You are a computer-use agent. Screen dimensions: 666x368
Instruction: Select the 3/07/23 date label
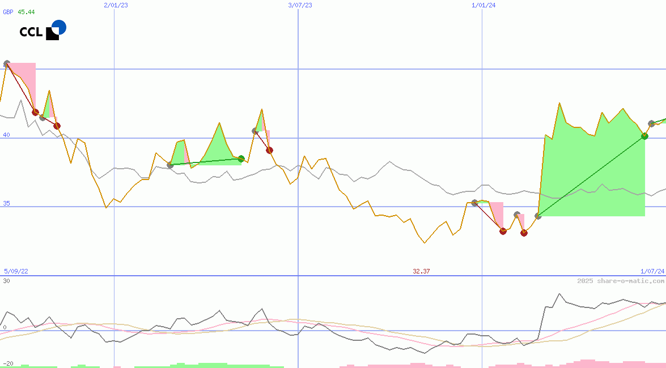tap(300, 5)
